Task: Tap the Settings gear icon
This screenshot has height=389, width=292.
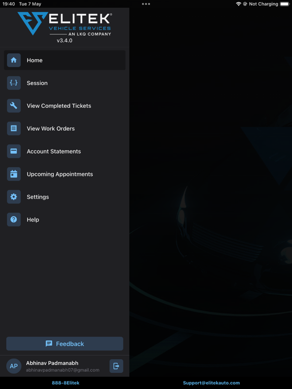Action: point(14,197)
